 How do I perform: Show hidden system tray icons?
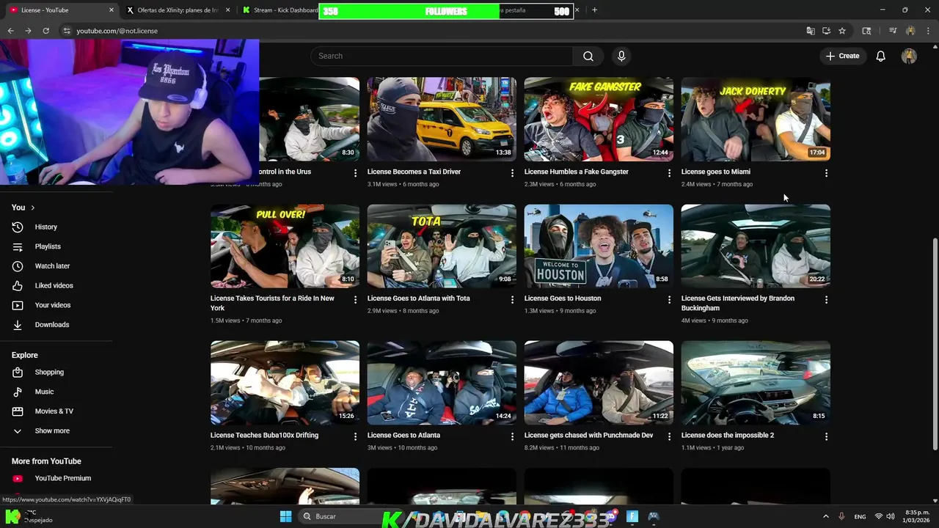point(825,516)
